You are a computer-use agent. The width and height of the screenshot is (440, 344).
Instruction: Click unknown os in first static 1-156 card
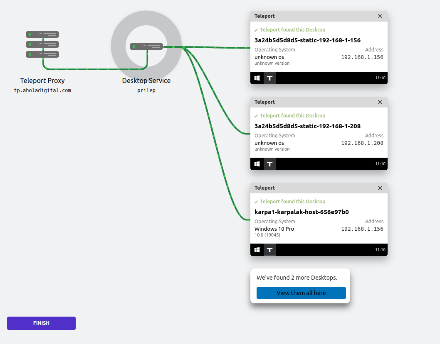(269, 57)
